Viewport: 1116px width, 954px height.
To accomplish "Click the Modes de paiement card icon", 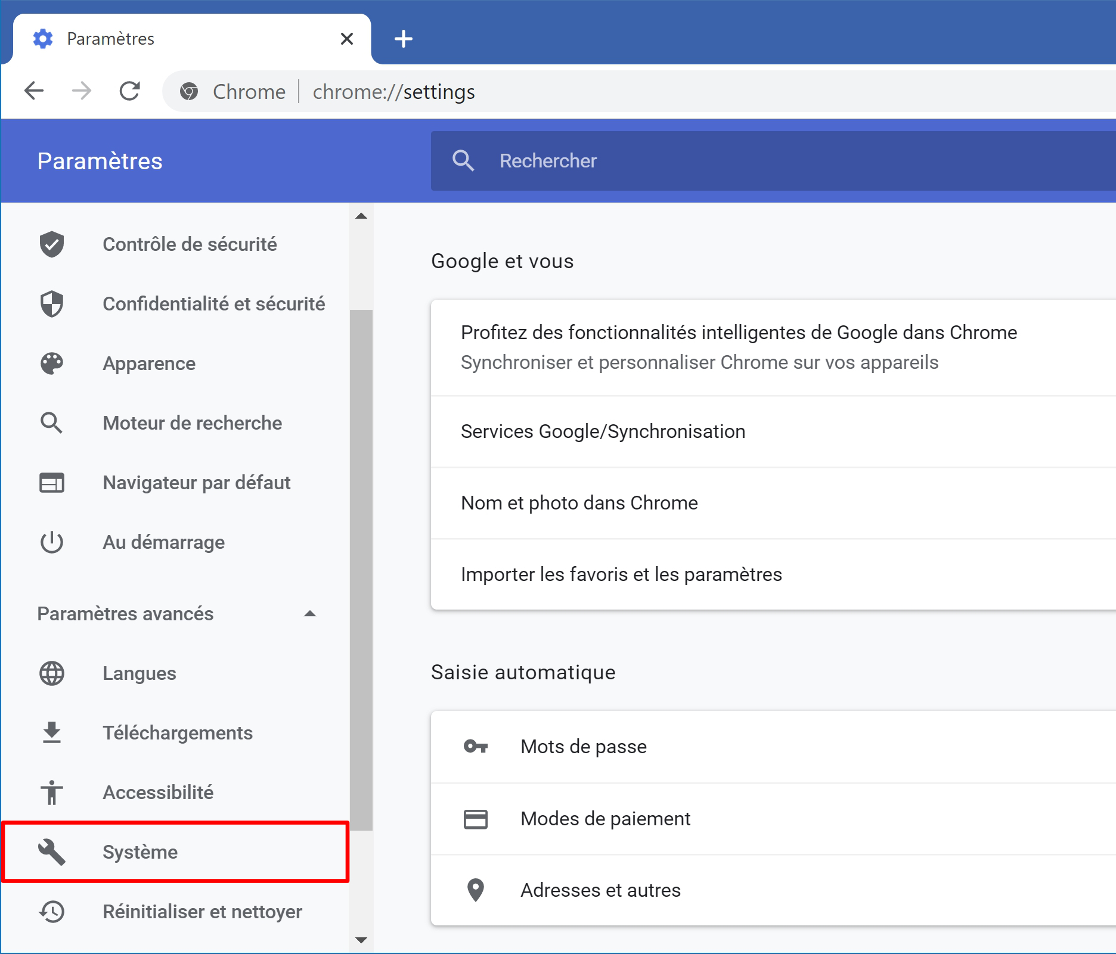I will (x=476, y=819).
